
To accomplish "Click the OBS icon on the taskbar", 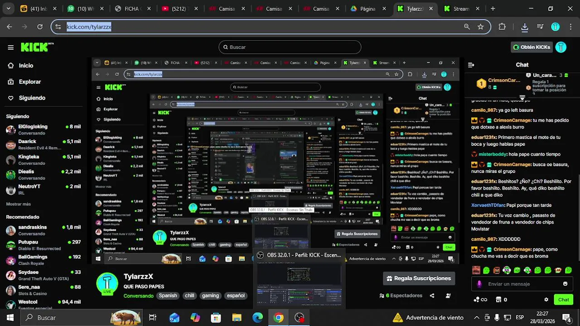I will tap(300, 318).
